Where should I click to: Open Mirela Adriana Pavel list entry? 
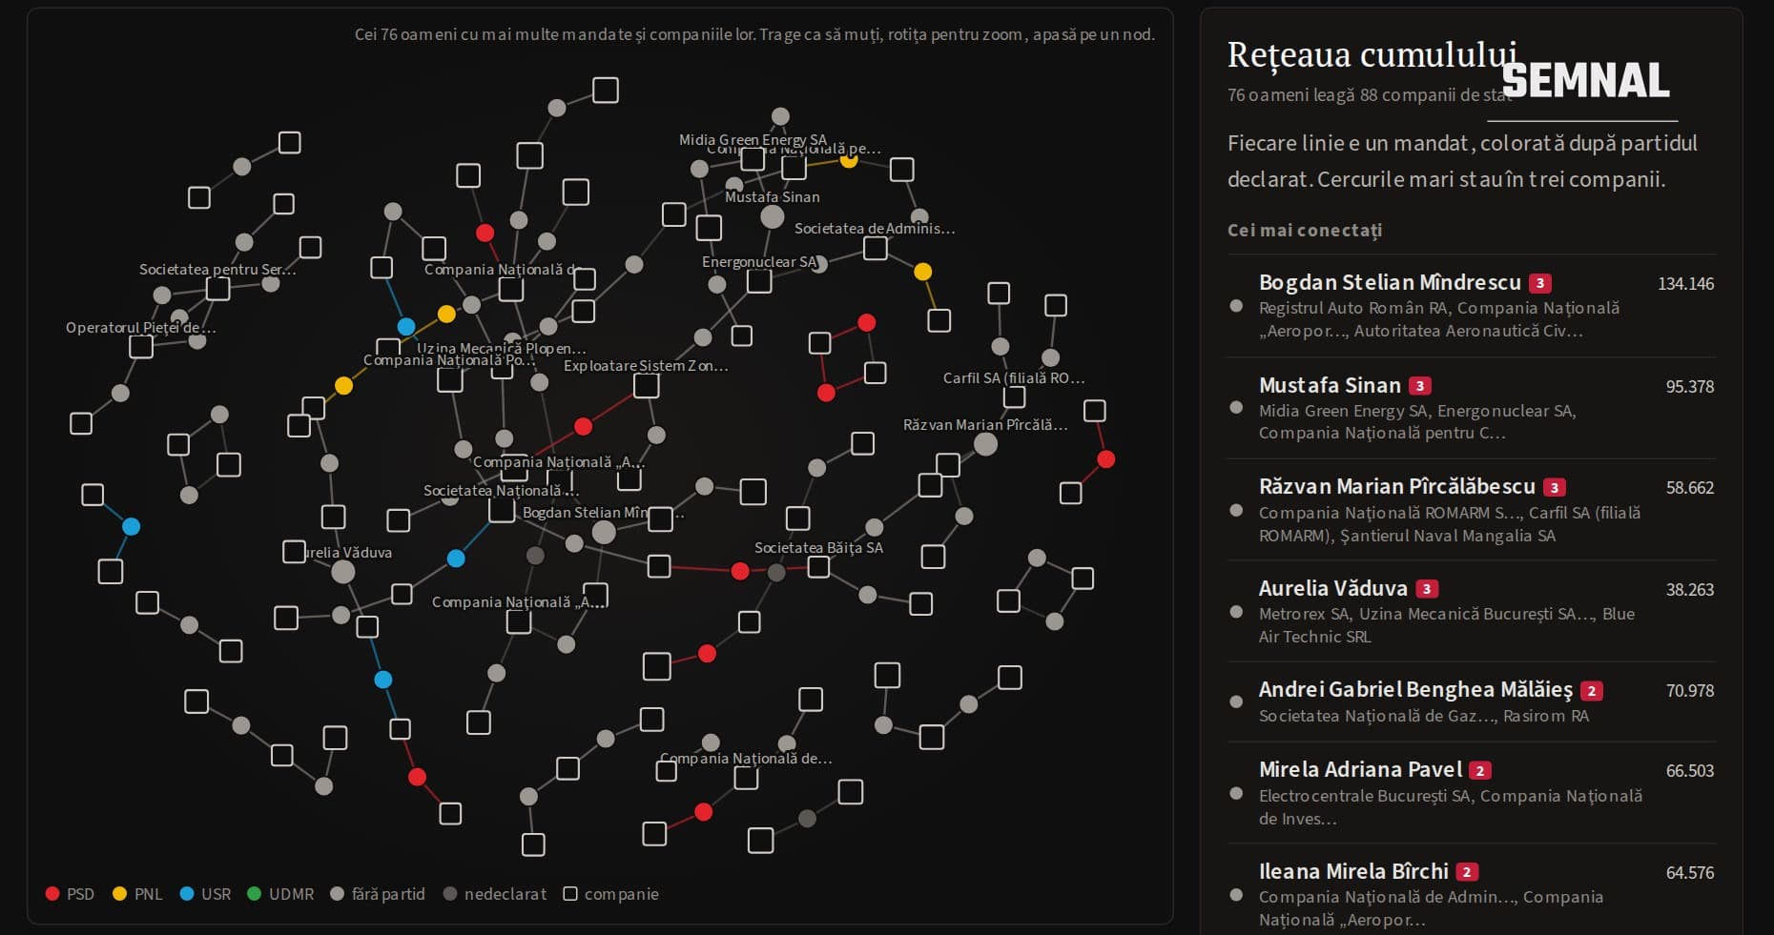(1472, 793)
